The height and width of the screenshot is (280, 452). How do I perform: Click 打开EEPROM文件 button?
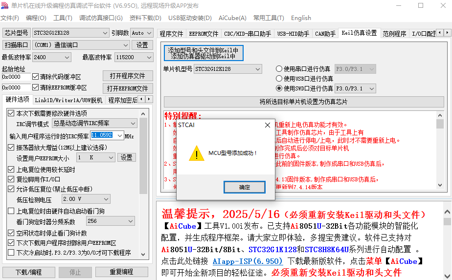tap(128, 88)
